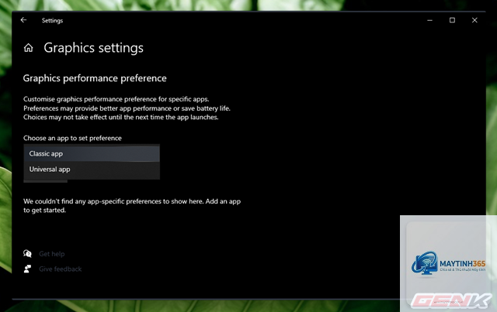Close the Settings window
The image size is (497, 312).
click(x=474, y=20)
